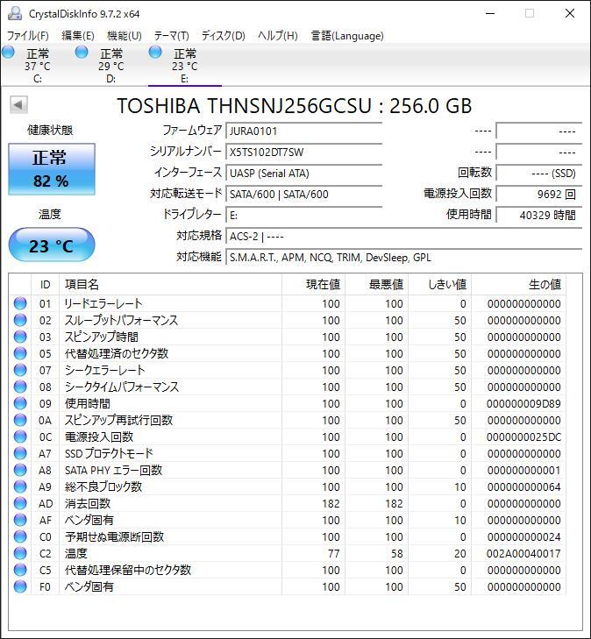Select the 代替処理済のセクタ数 attribute name
Image resolution: width=591 pixels, height=639 pixels.
(117, 353)
